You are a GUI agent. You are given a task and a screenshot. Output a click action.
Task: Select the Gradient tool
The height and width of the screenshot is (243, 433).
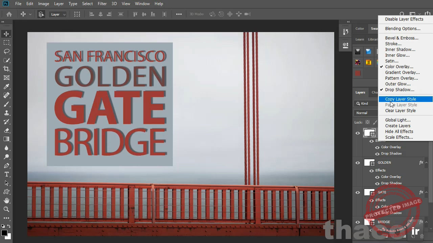(6, 139)
